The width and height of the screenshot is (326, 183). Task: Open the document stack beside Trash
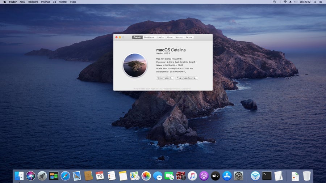pyautogui.click(x=295, y=176)
